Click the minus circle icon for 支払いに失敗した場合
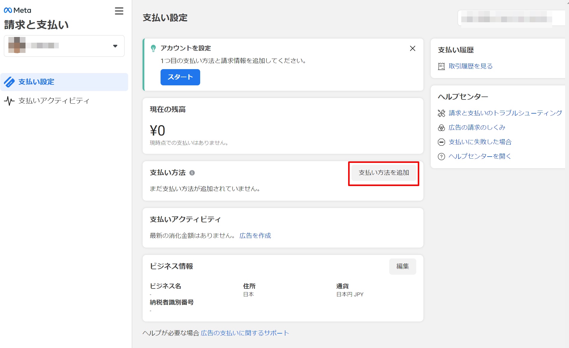 441,142
